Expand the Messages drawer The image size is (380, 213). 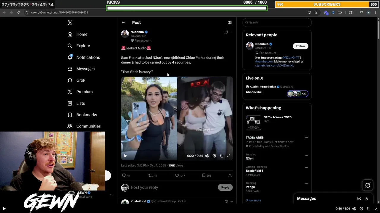(366, 199)
